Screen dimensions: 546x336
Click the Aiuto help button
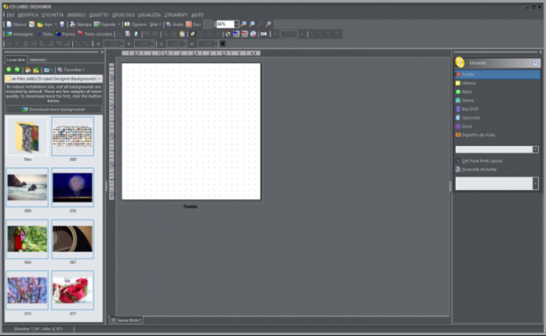175,24
